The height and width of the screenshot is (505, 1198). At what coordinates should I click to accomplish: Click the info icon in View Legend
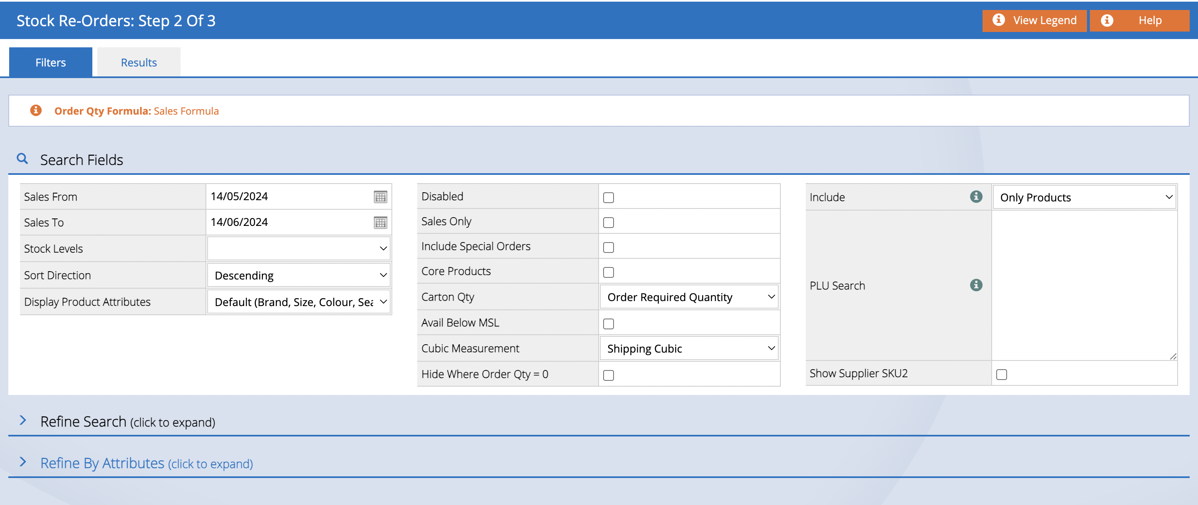click(998, 20)
